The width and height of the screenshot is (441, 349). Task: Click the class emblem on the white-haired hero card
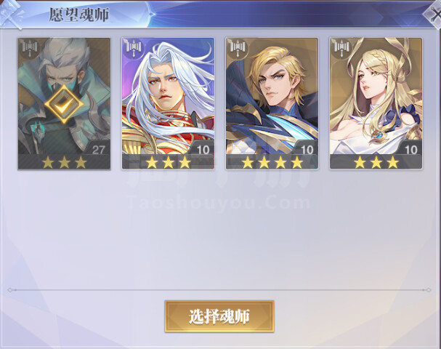coord(134,49)
